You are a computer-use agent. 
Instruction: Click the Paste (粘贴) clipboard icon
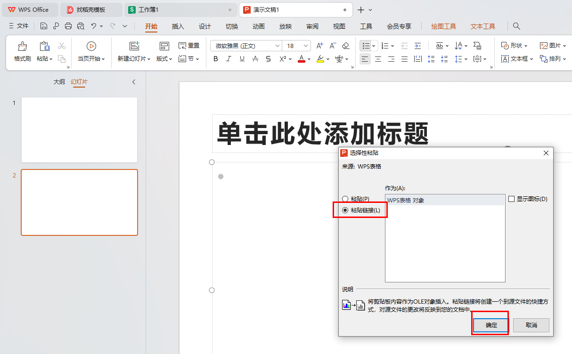tap(44, 46)
